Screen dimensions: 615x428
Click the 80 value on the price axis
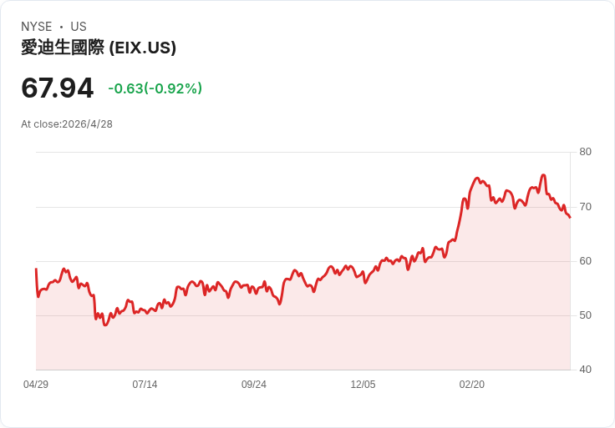point(586,152)
